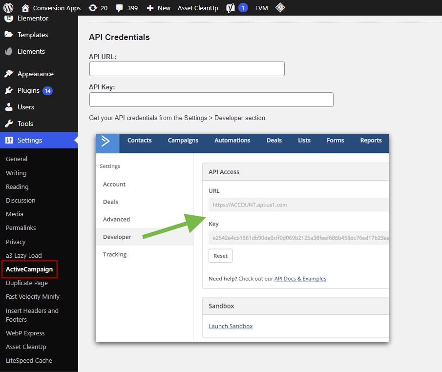Open WebP Express settings

pyautogui.click(x=25, y=333)
